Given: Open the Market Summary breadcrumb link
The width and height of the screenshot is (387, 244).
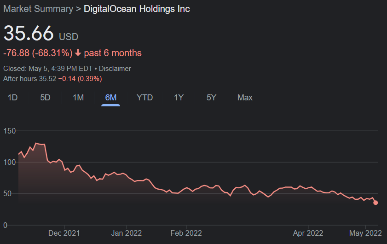Looking at the screenshot, I should point(38,9).
